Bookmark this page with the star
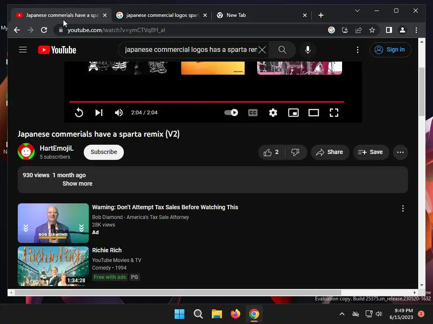The height and width of the screenshot is (324, 433). tap(372, 30)
